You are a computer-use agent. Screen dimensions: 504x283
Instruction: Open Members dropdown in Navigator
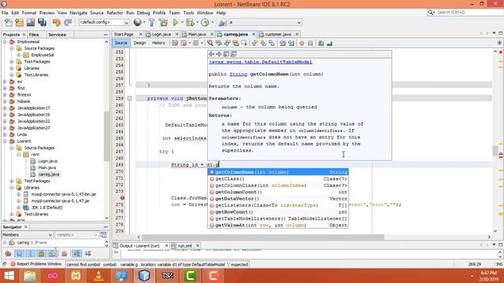(27, 235)
